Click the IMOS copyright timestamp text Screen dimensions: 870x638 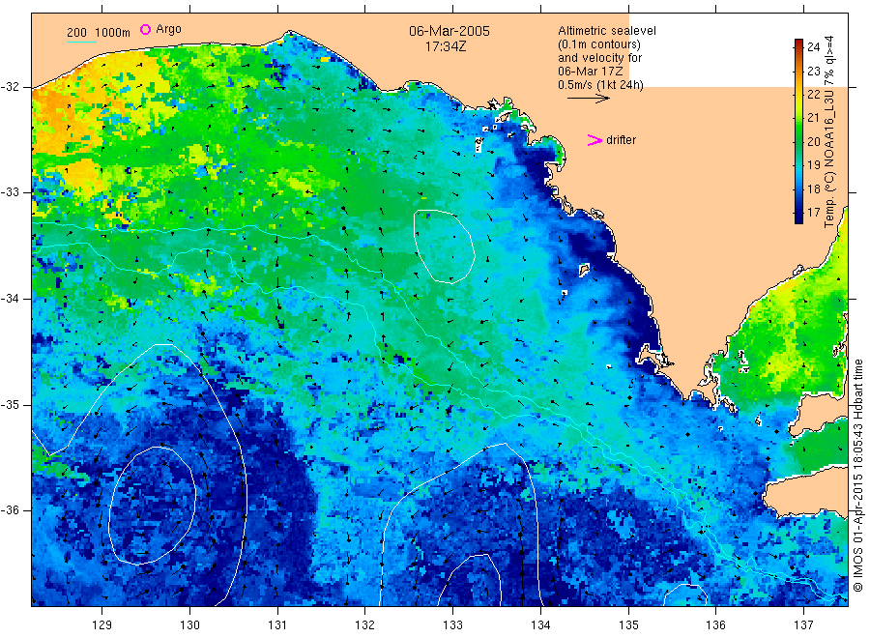point(857,476)
